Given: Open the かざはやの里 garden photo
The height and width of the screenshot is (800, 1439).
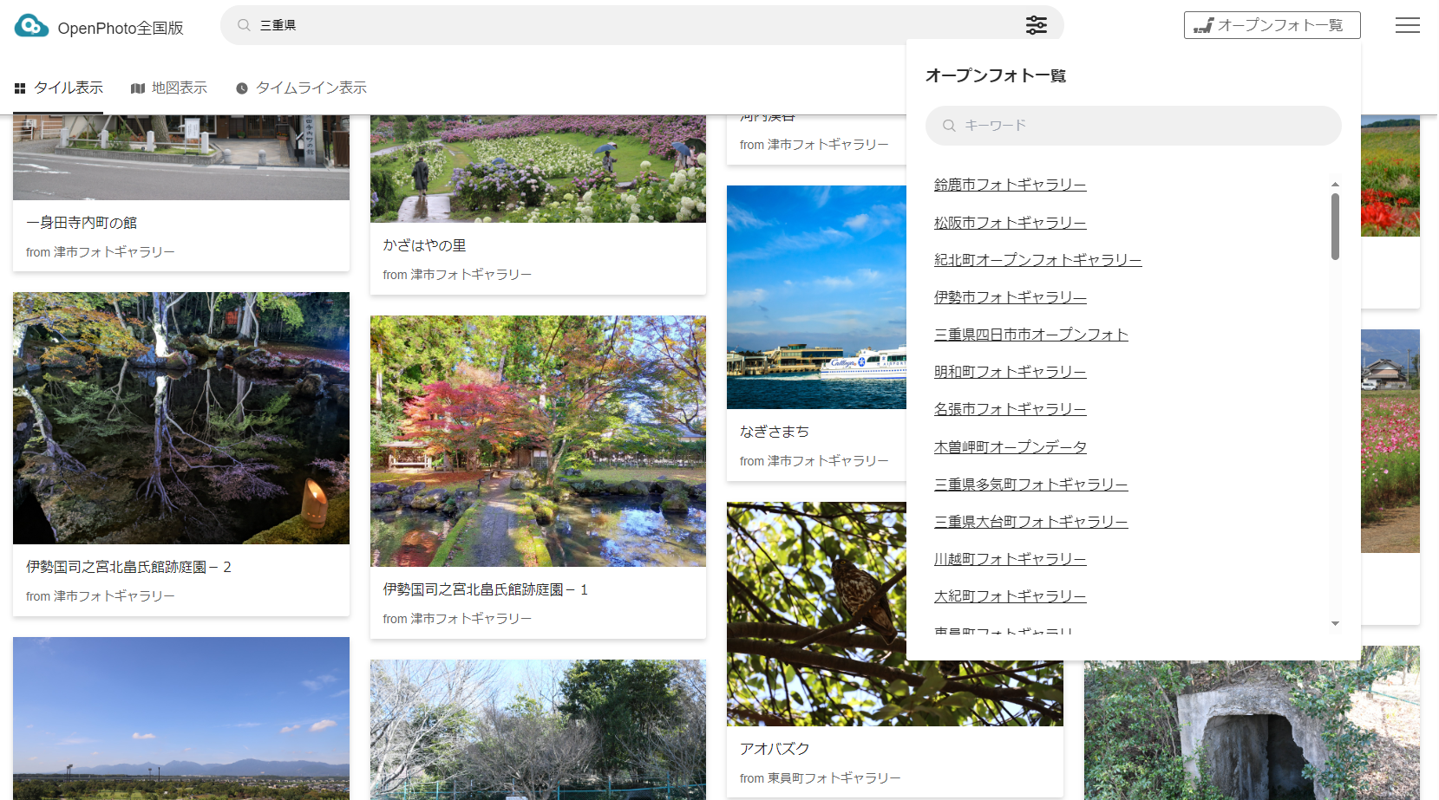Looking at the screenshot, I should [538, 169].
